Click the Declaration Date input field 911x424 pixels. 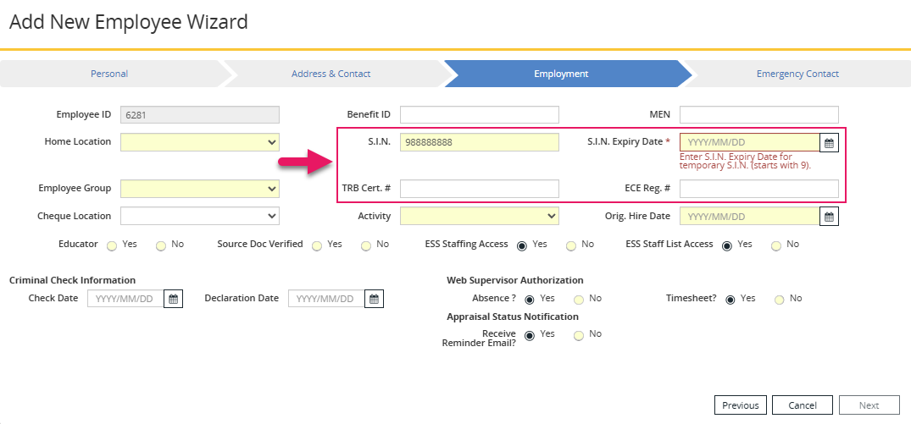click(326, 299)
